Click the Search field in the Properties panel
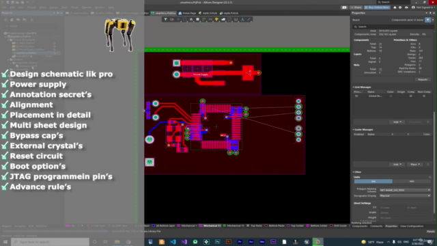Screen dimensions: 437x246 tap(393, 27)
